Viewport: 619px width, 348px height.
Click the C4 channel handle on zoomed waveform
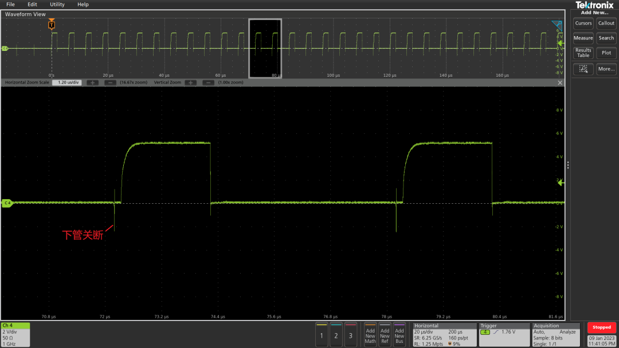coord(7,203)
